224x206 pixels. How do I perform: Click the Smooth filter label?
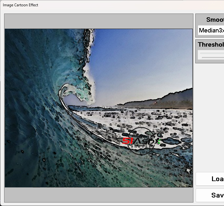[215, 20]
